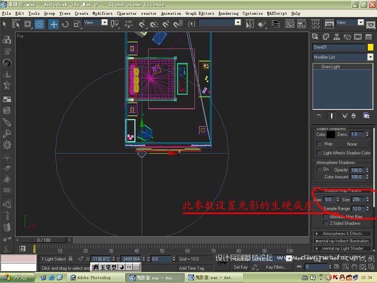The image size is (377, 283).
Task: Open the Modifier List dropdown
Action: 370,57
